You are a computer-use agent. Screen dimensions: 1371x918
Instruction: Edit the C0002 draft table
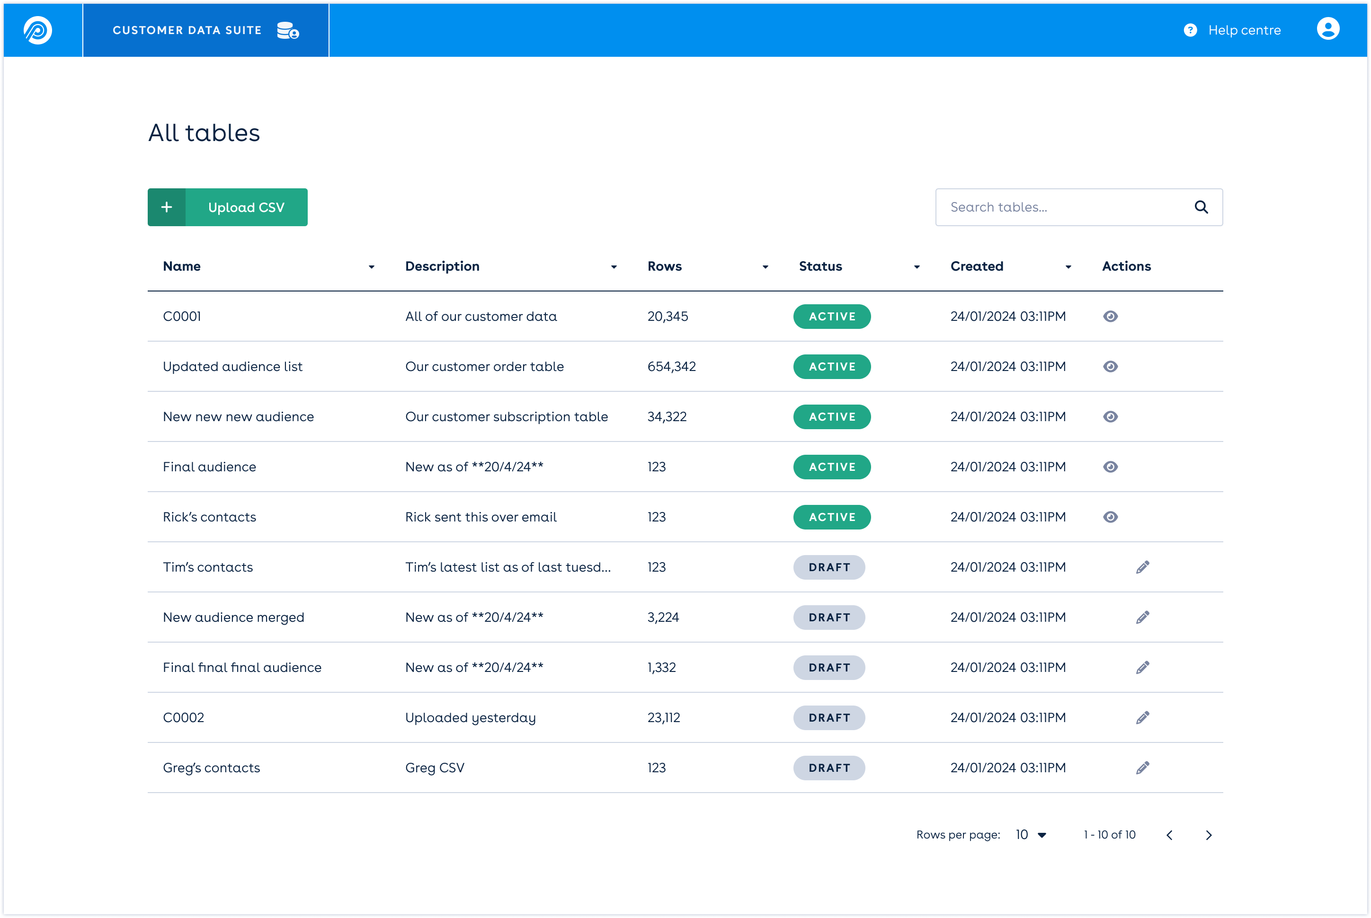point(1142,718)
